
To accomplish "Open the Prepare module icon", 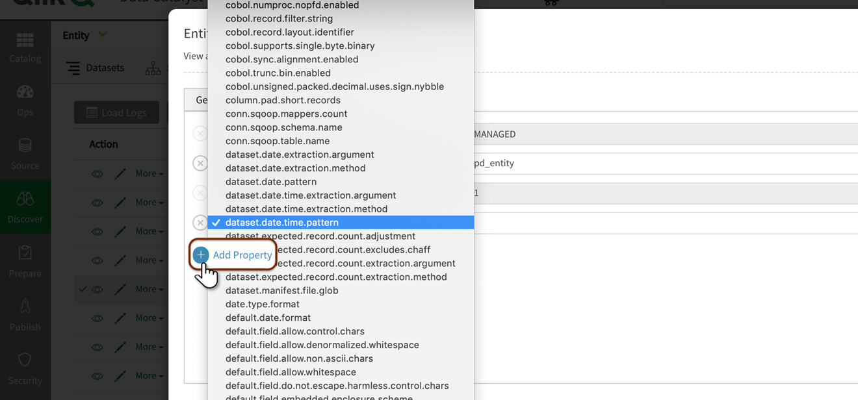I will pyautogui.click(x=25, y=261).
